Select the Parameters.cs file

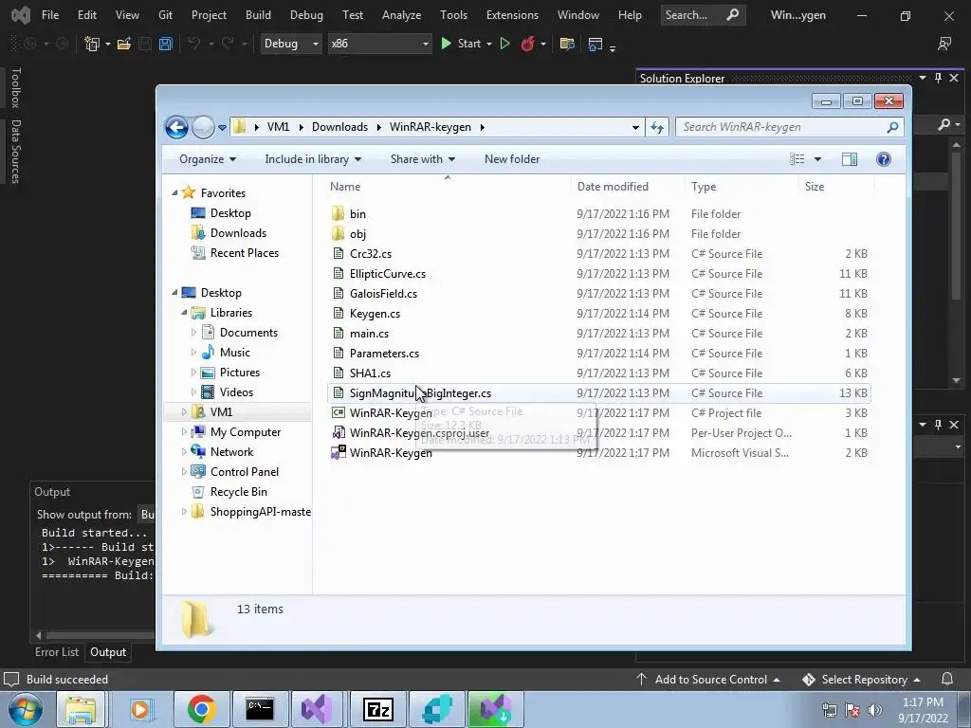384,353
